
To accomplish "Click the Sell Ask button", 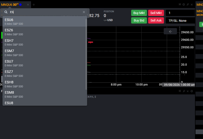I will pos(156,21).
